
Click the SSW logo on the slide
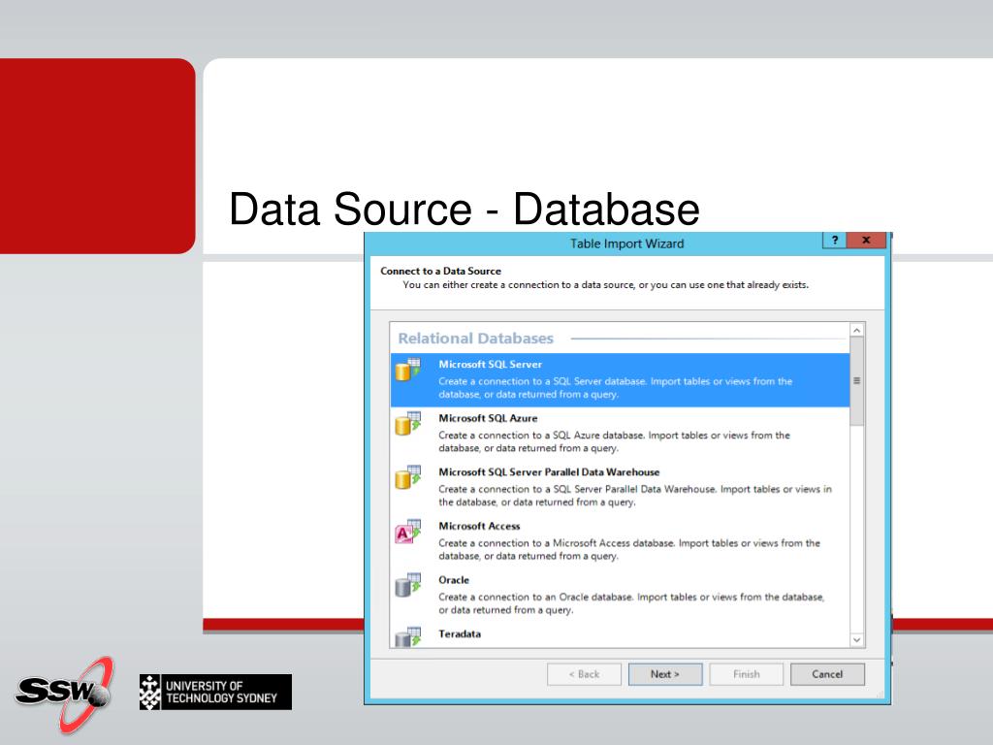(65, 694)
